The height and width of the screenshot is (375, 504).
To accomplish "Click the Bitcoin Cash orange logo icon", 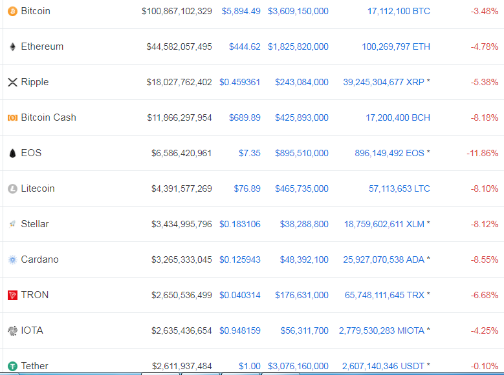I will [12, 117].
